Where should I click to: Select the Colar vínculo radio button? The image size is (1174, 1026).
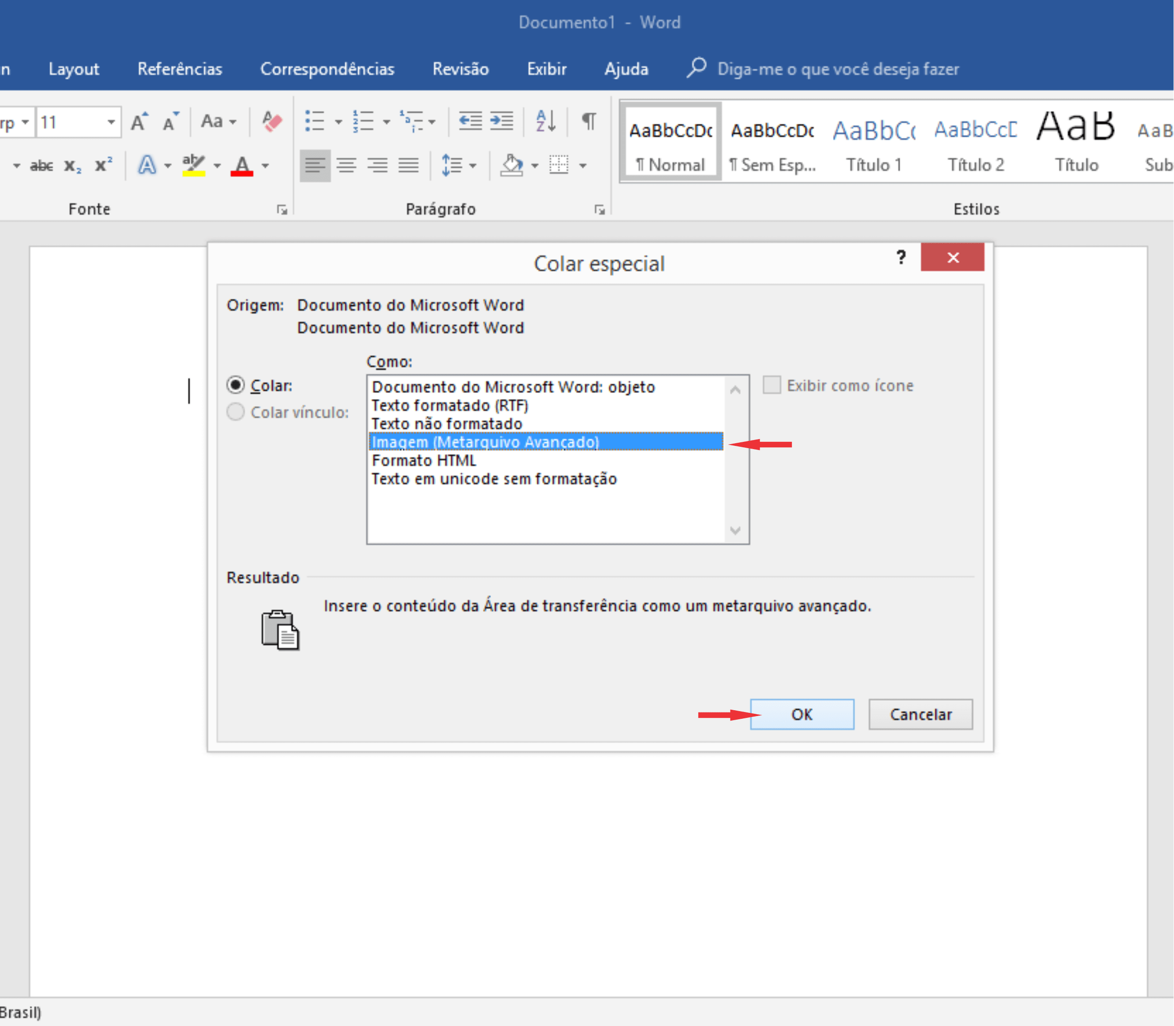pyautogui.click(x=235, y=412)
